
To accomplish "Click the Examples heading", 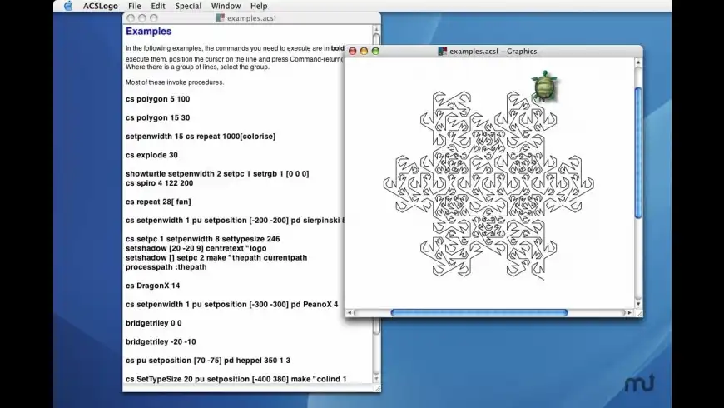I will click(149, 32).
